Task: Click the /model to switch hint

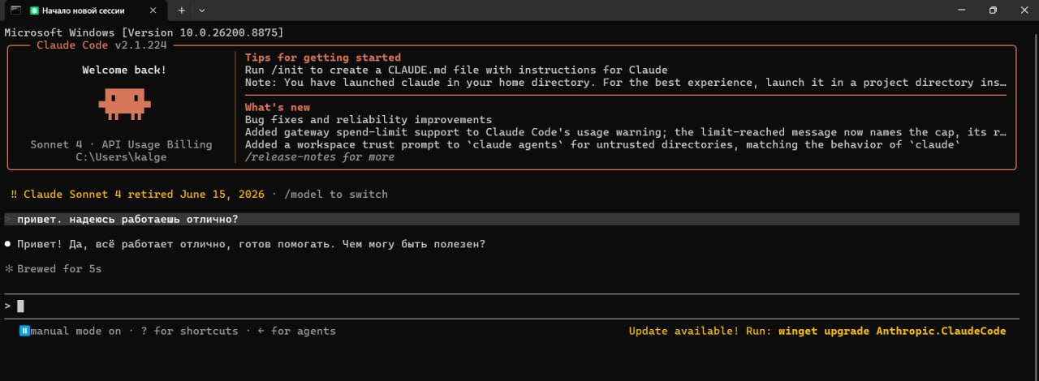Action: 335,195
